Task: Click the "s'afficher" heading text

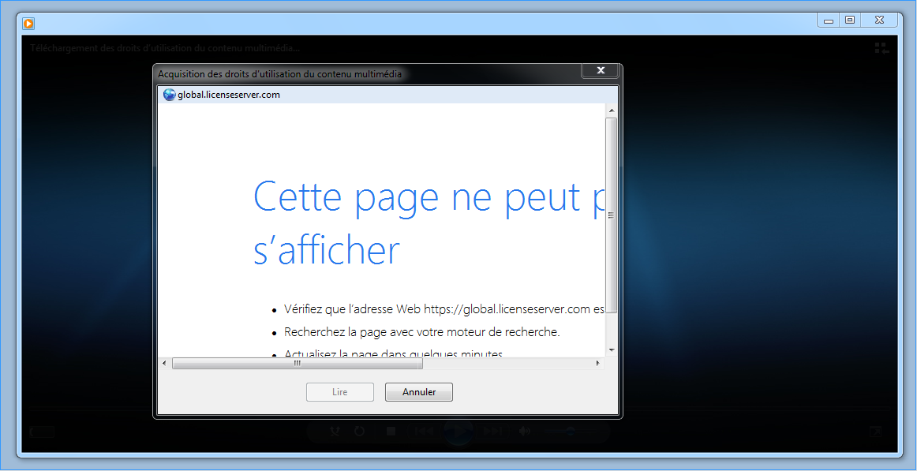Action: pyautogui.click(x=327, y=249)
